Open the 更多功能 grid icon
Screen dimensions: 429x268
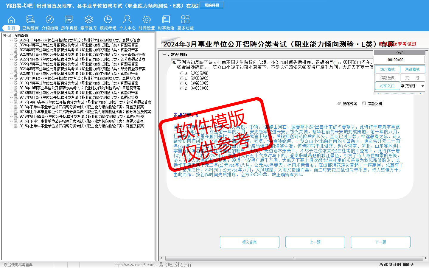point(185,20)
